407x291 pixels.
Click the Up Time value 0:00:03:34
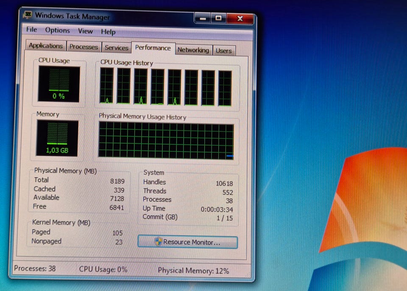(217, 210)
